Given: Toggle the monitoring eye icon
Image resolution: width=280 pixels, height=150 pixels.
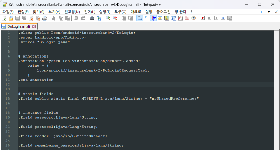Looking at the screenshot, I should (194, 18).
